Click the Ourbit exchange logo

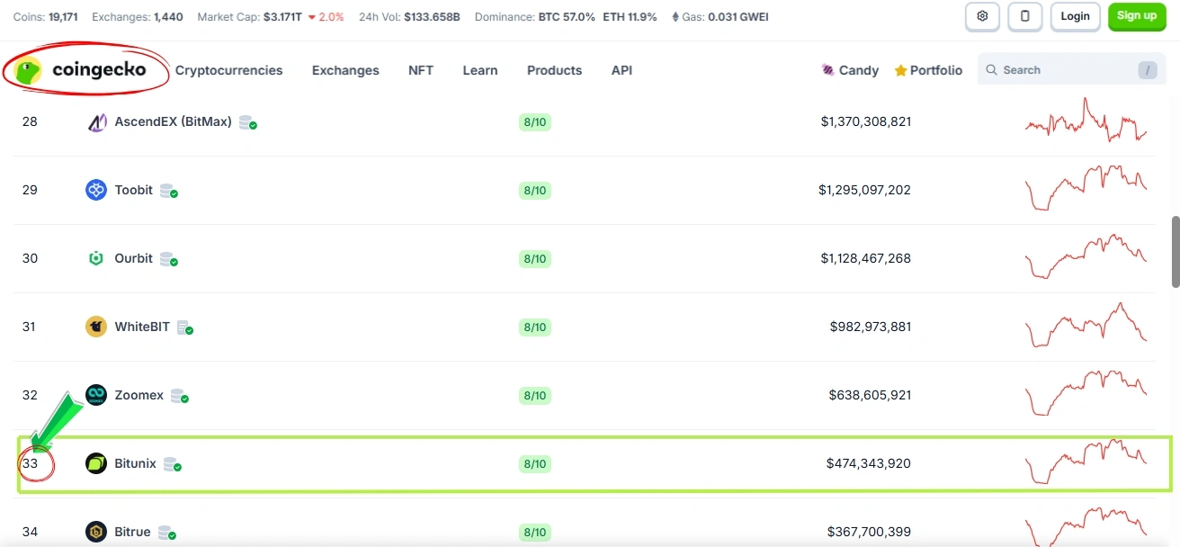96,258
